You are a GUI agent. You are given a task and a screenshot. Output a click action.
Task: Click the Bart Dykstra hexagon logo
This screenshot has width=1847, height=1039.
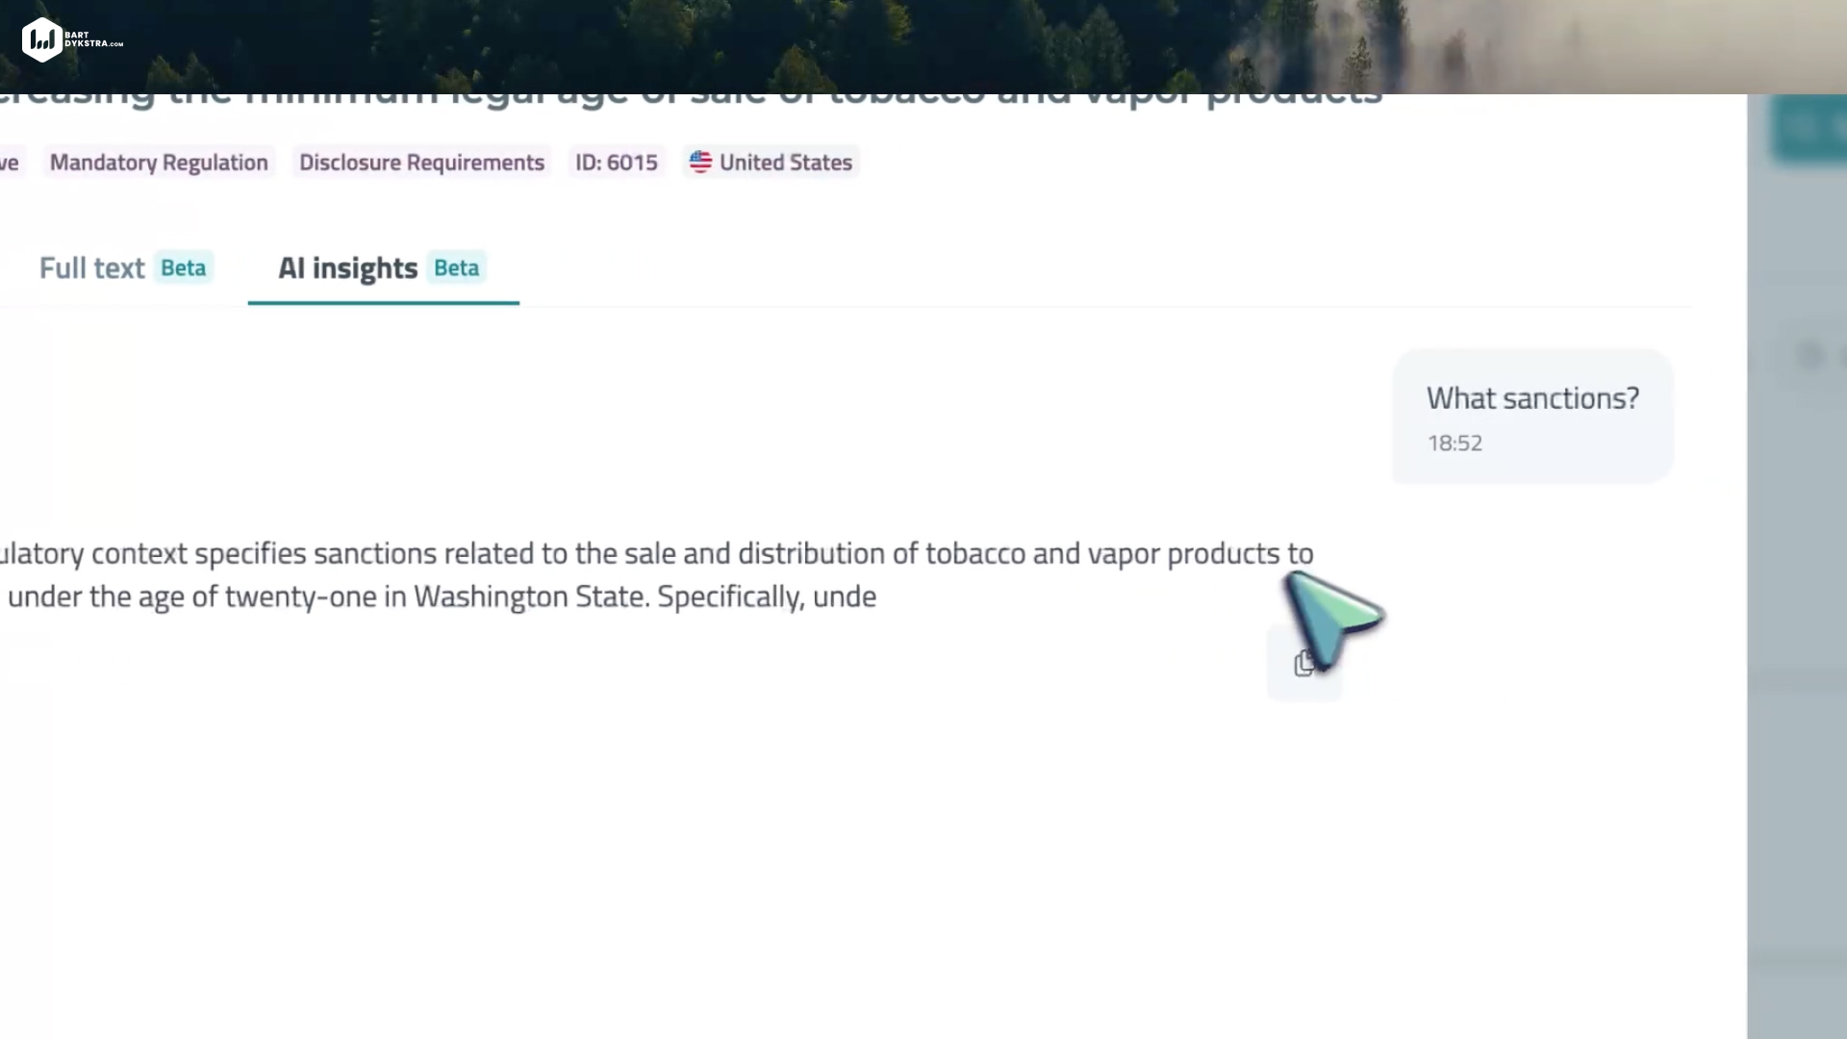click(41, 39)
